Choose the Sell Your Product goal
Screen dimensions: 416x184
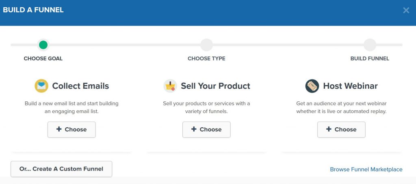click(206, 129)
